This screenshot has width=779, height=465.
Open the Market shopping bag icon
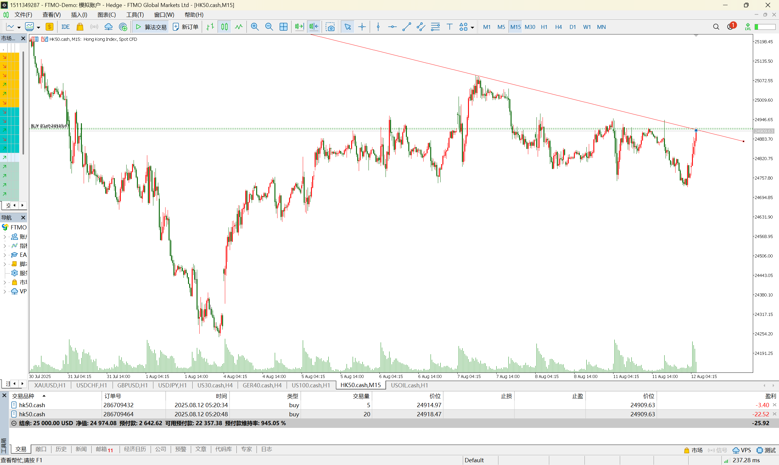(x=80, y=27)
